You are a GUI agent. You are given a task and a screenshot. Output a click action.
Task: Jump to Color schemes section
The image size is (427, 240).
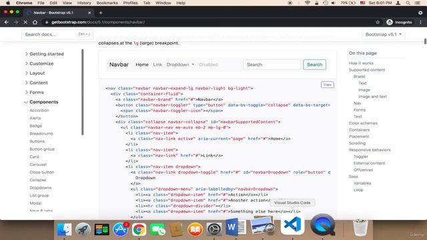click(x=363, y=123)
